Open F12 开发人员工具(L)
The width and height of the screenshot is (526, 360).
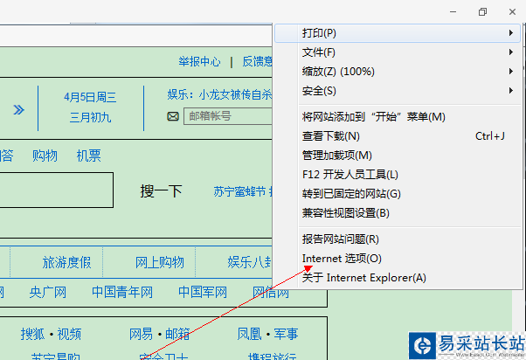[x=398, y=175]
